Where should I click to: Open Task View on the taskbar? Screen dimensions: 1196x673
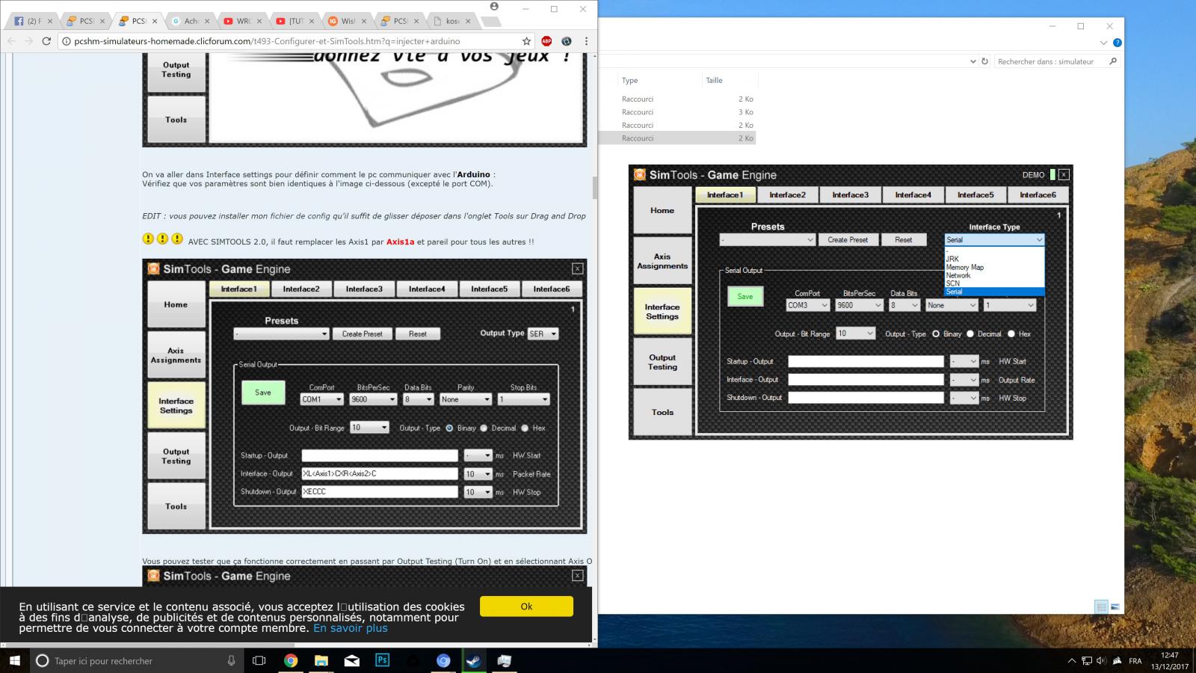point(259,660)
